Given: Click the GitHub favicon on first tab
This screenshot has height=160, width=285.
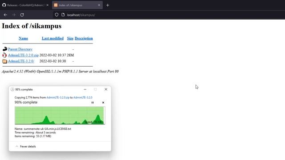Looking at the screenshot, I should (4, 5).
